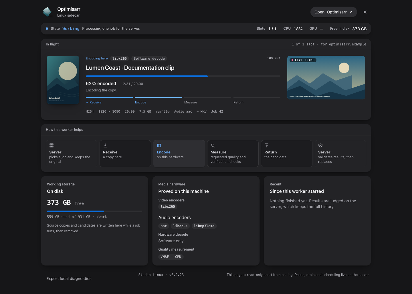
Task: Open Optimisarr via the top button
Action: (x=334, y=12)
